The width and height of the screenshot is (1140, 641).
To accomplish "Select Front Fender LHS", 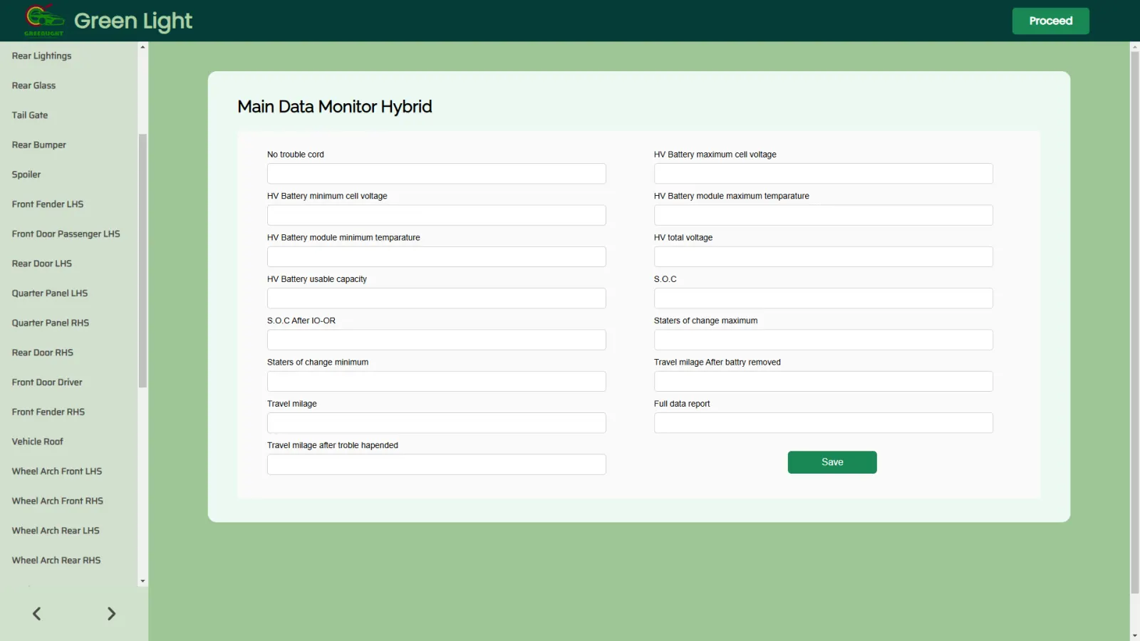I will pyautogui.click(x=48, y=204).
